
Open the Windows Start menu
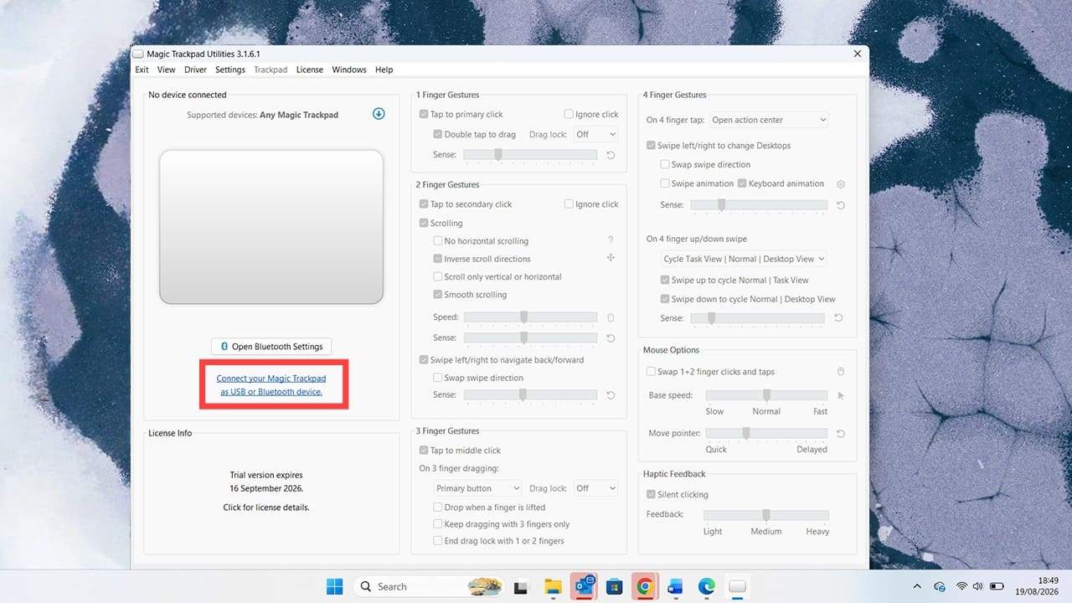(x=334, y=586)
